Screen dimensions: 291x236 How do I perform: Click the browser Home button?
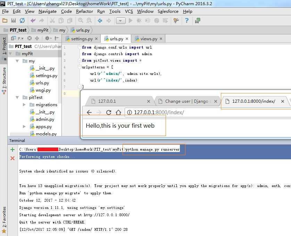(118, 112)
